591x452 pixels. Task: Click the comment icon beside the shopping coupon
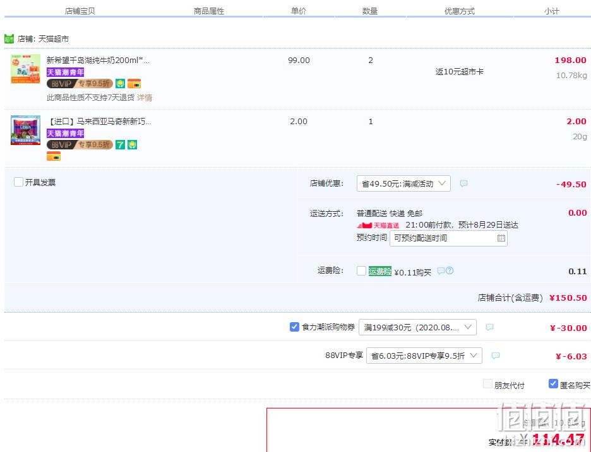point(489,327)
